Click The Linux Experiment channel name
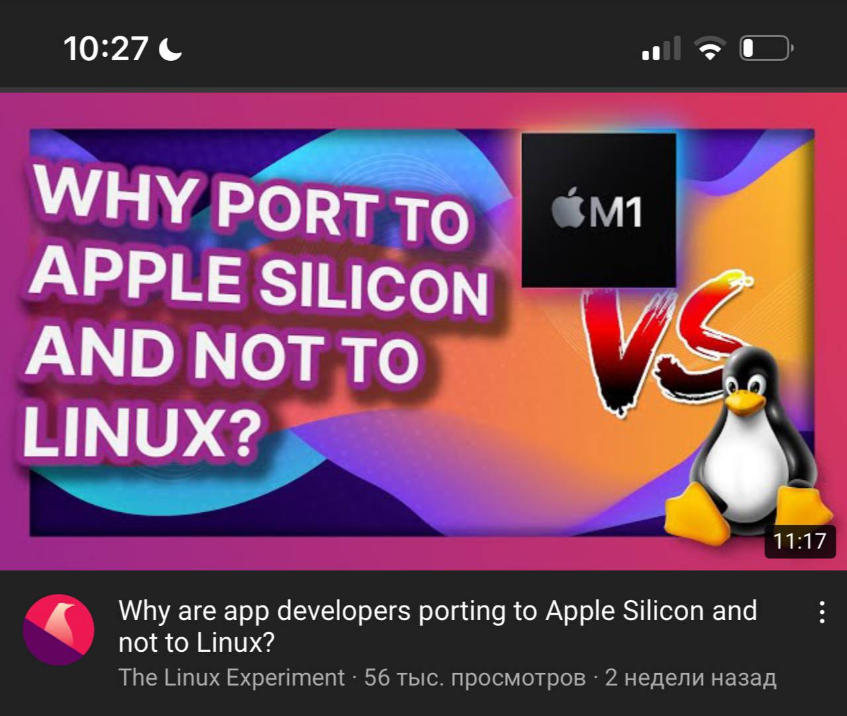This screenshot has width=847, height=716. click(x=232, y=678)
